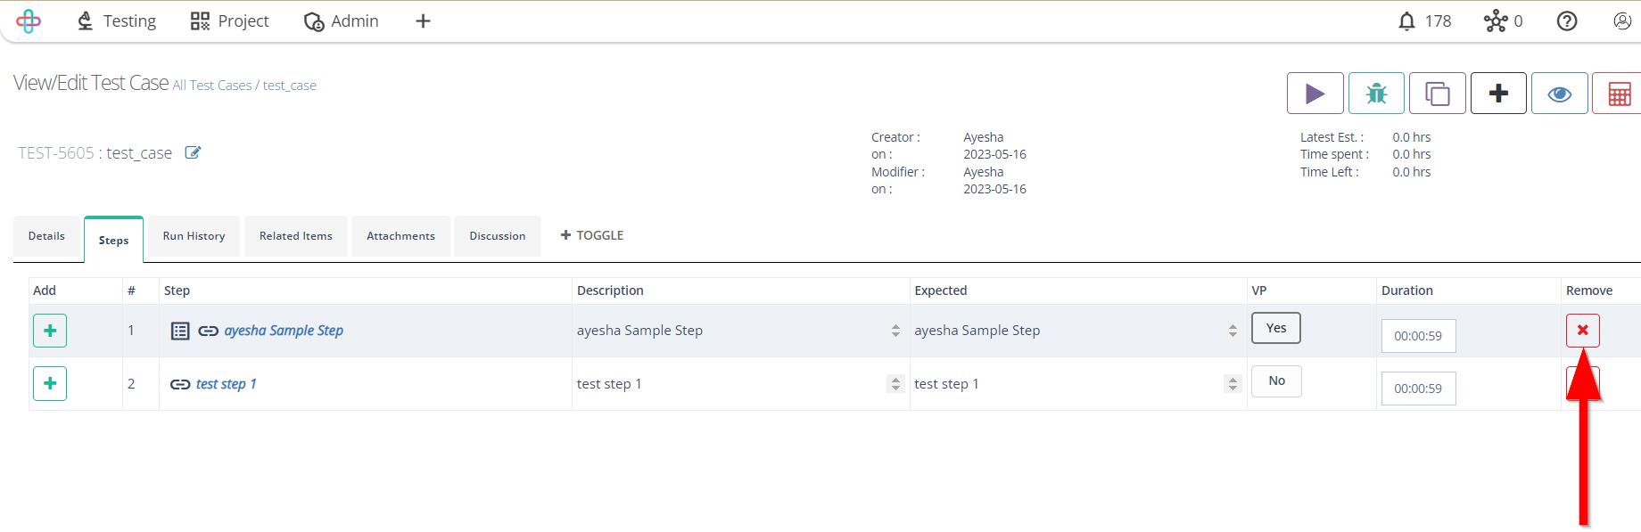Toggle VP No button for step 2

click(1276, 381)
